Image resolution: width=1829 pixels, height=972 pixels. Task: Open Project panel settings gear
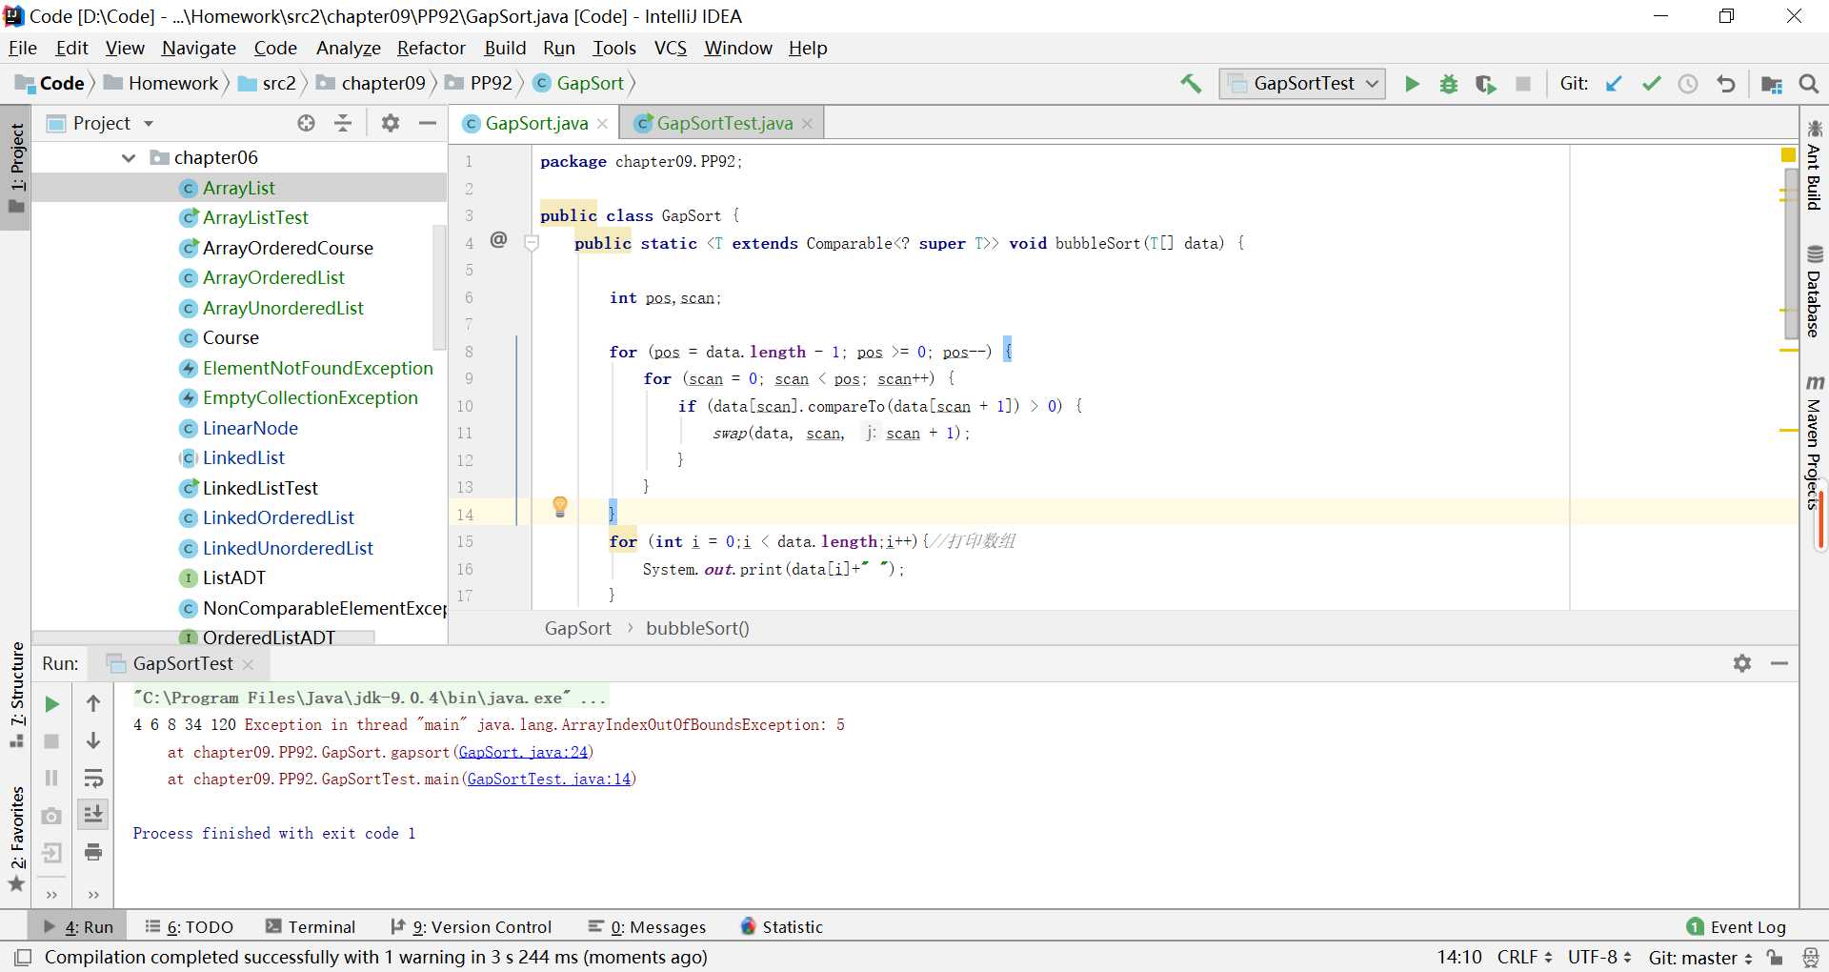tap(391, 123)
